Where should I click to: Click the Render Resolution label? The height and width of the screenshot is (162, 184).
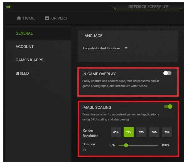point(90,133)
